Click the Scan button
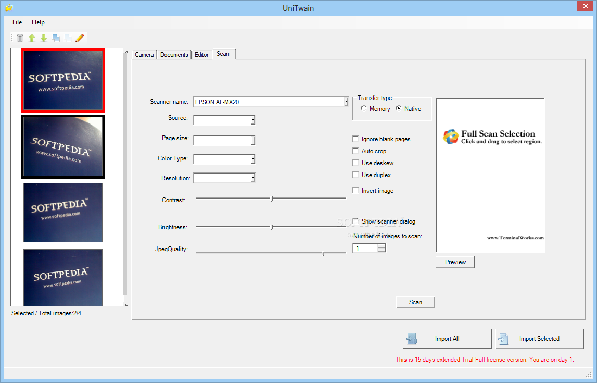This screenshot has height=383, width=597. point(415,302)
